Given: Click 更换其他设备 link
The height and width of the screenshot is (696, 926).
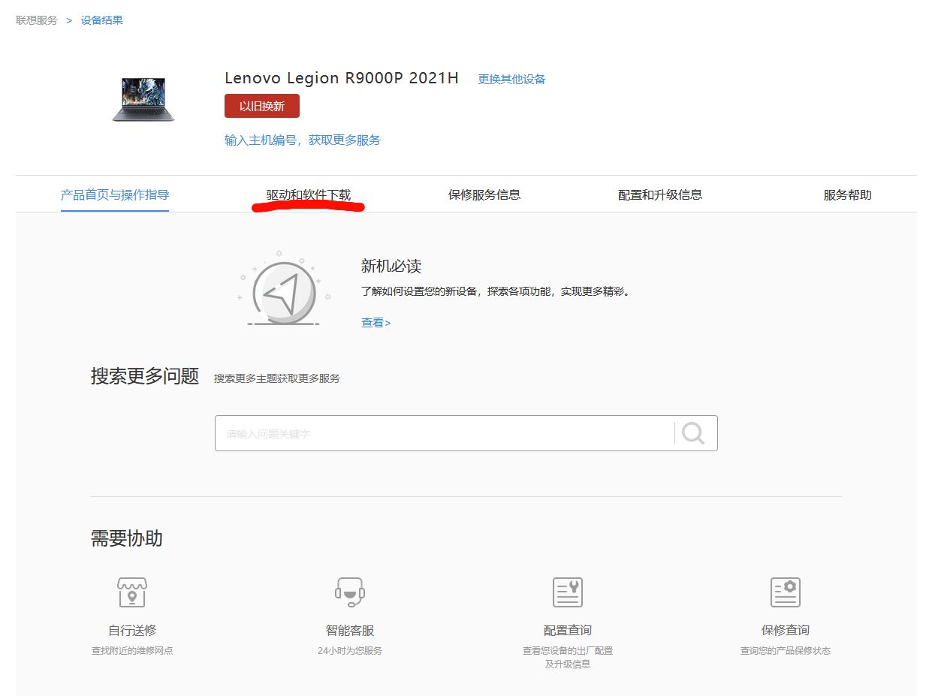Looking at the screenshot, I should click(512, 79).
